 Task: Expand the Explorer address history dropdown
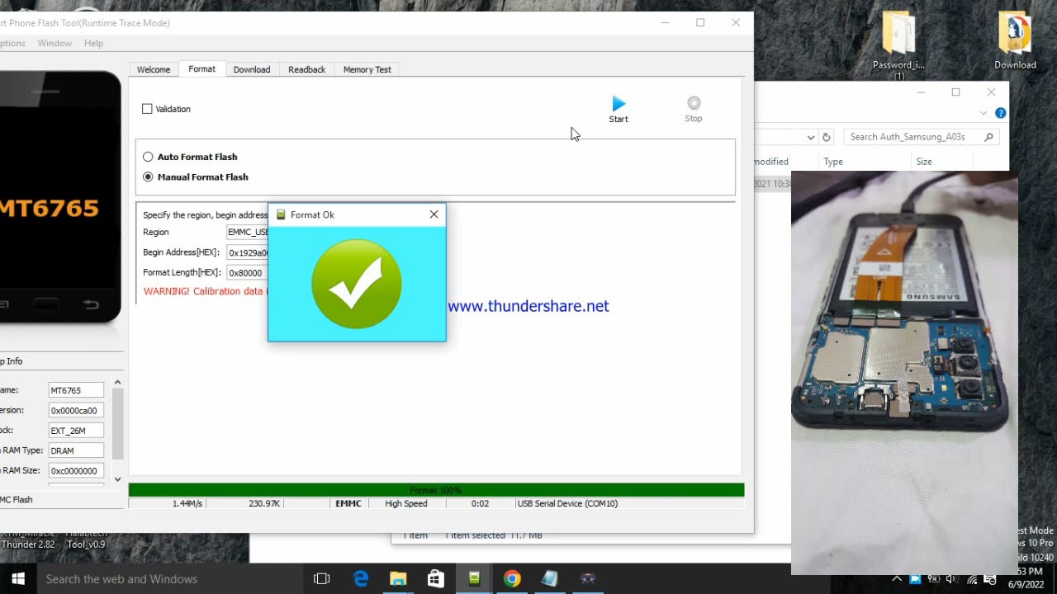[811, 137]
